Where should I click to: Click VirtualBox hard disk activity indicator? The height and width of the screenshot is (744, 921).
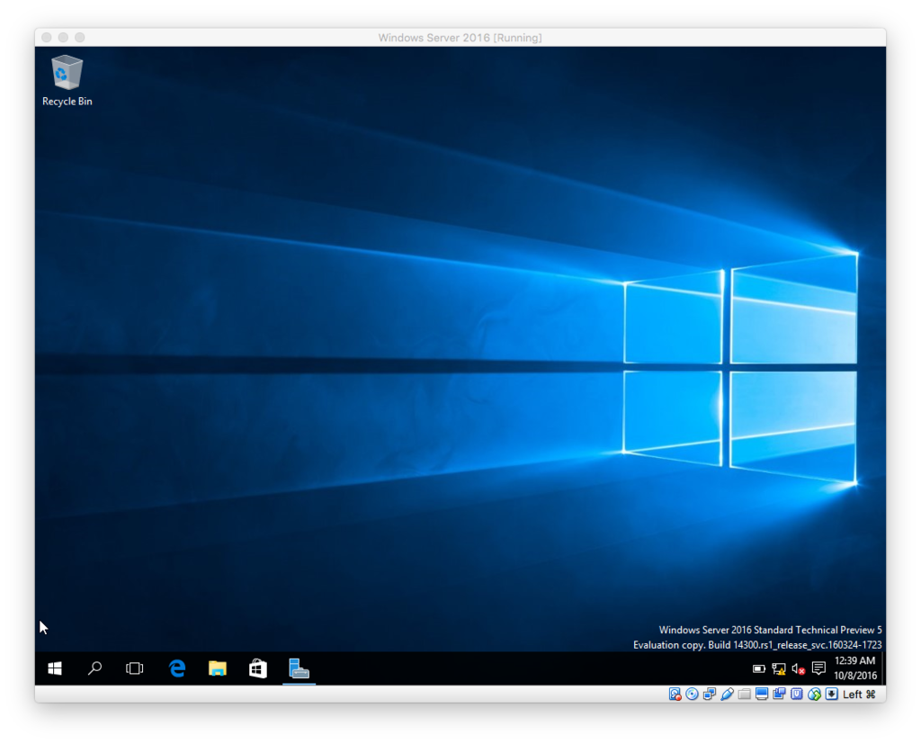[x=675, y=694]
